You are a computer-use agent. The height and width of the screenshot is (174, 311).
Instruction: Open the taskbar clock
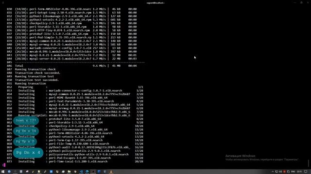(299, 172)
